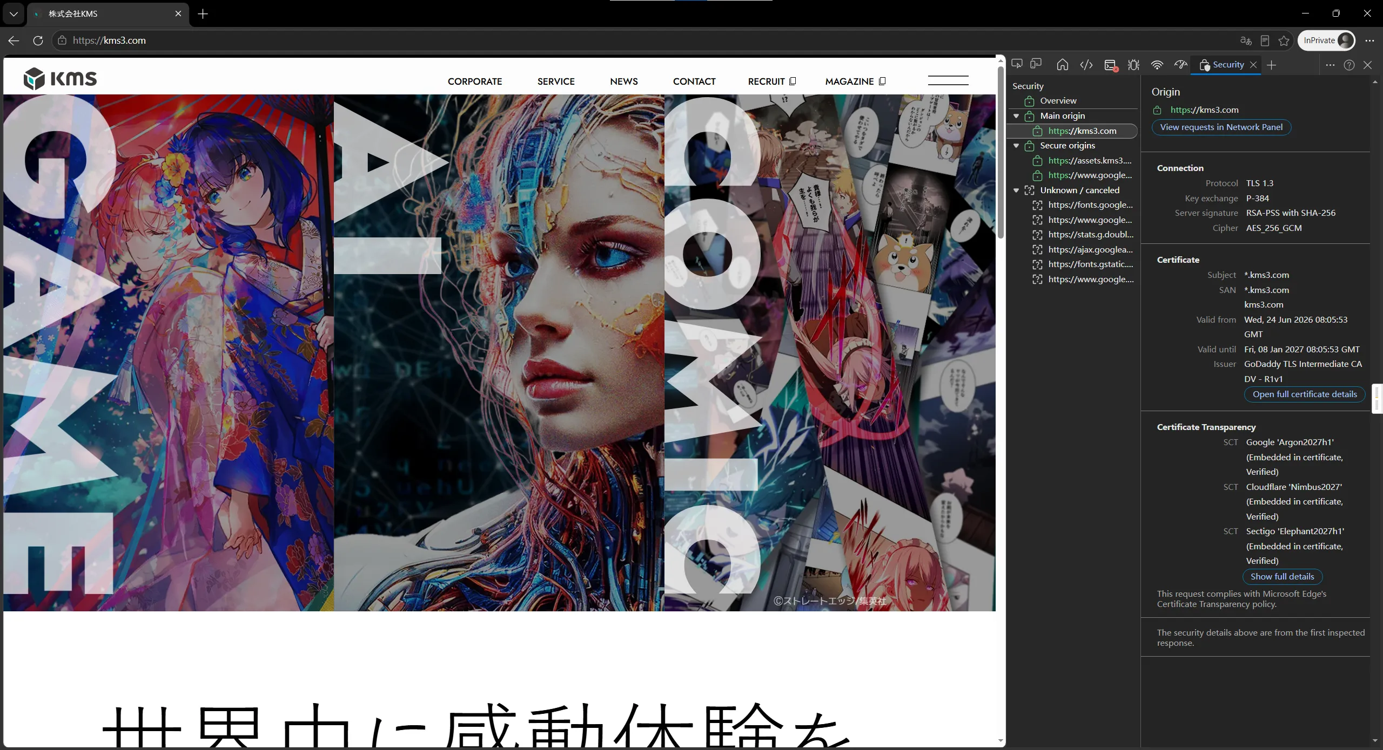
Task: Open the MAGAZINE external link
Action: [855, 81]
